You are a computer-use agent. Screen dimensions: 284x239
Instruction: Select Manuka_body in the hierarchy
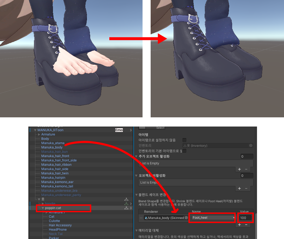point(52,147)
